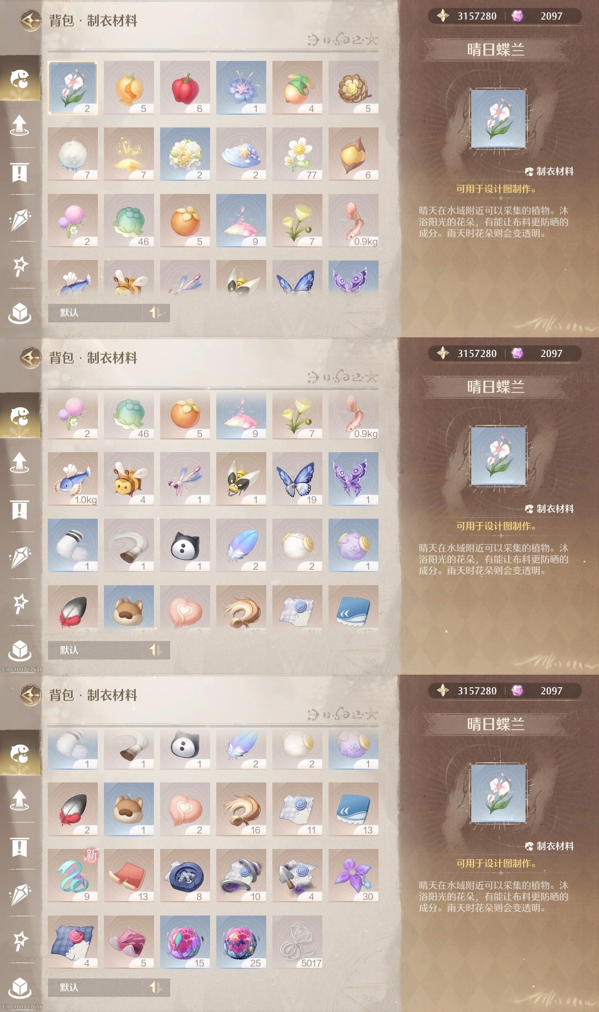Viewport: 599px width, 1012px height.
Task: Select the pink folded cloth with count 5
Action: click(129, 942)
